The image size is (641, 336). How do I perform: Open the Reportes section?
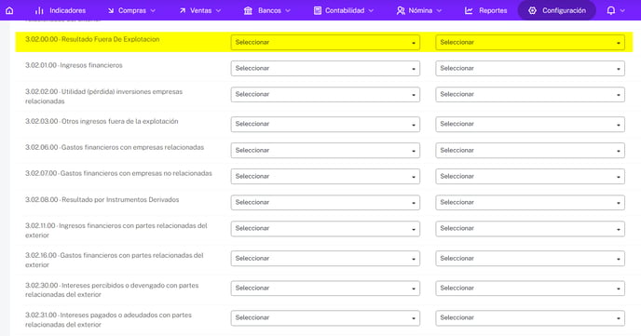pos(485,10)
